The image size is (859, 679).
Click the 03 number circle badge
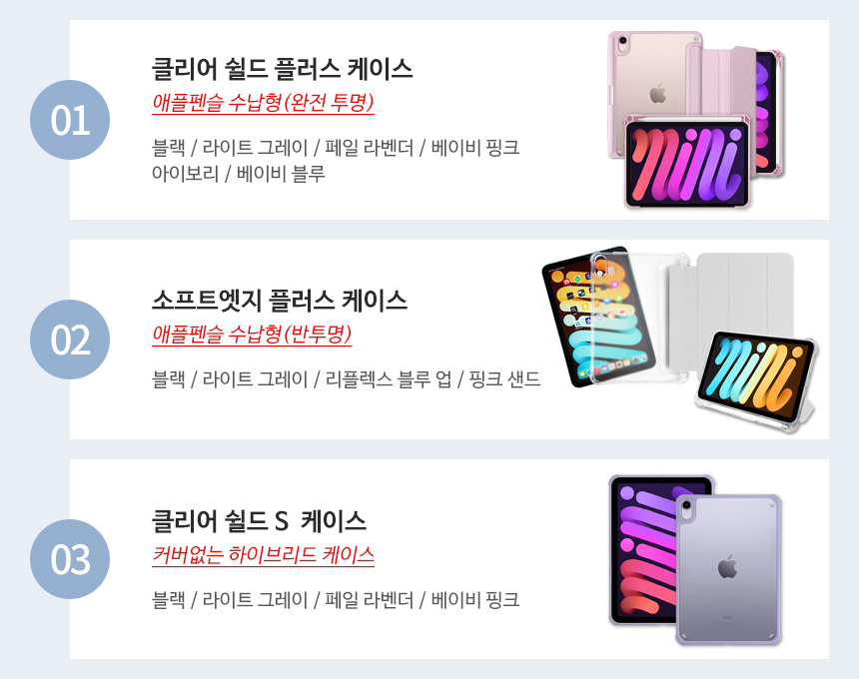click(x=70, y=559)
